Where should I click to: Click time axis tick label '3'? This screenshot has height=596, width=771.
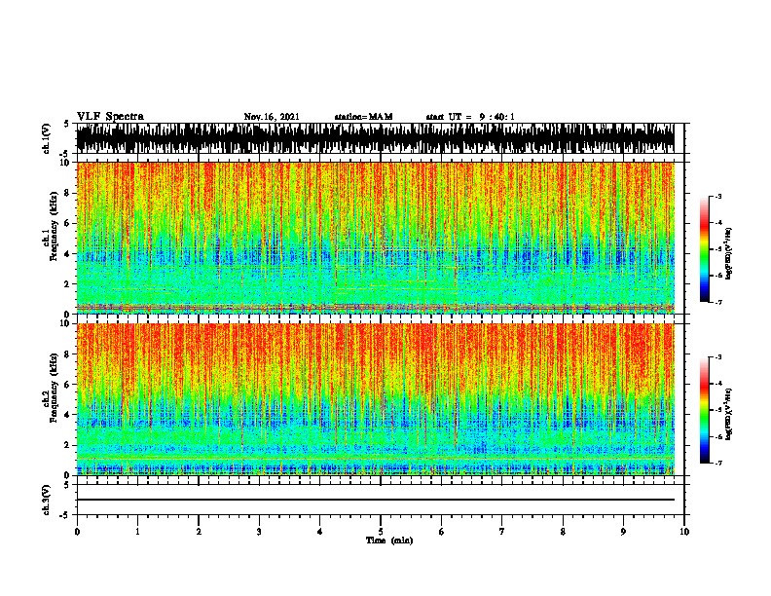pyautogui.click(x=259, y=532)
